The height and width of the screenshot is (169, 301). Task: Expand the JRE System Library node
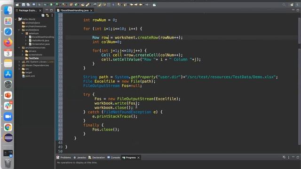coord(19,61)
